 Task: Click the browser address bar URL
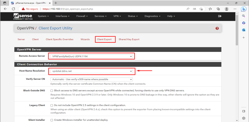[x=68, y=9]
